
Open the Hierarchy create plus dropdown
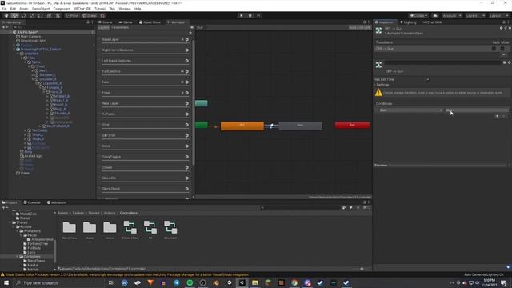pos(5,27)
